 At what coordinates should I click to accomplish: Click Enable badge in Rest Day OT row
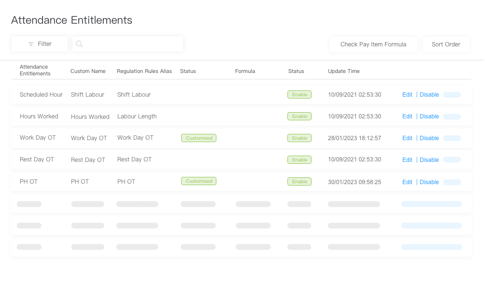pos(299,159)
